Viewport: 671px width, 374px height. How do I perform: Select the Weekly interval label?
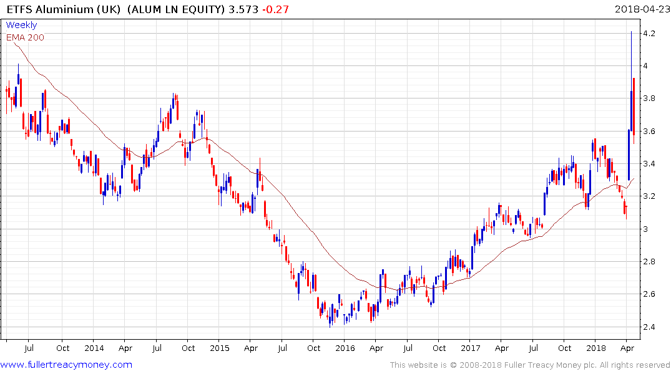[21, 25]
